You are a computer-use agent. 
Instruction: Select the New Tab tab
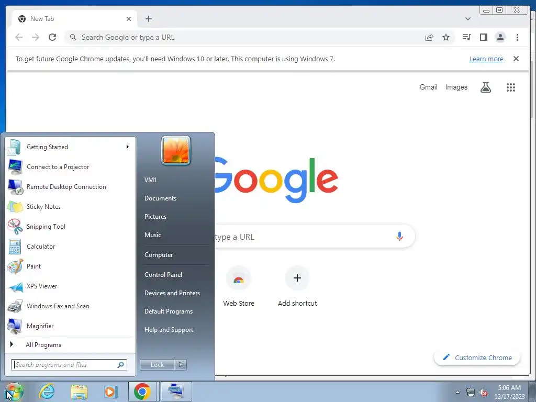[74, 19]
